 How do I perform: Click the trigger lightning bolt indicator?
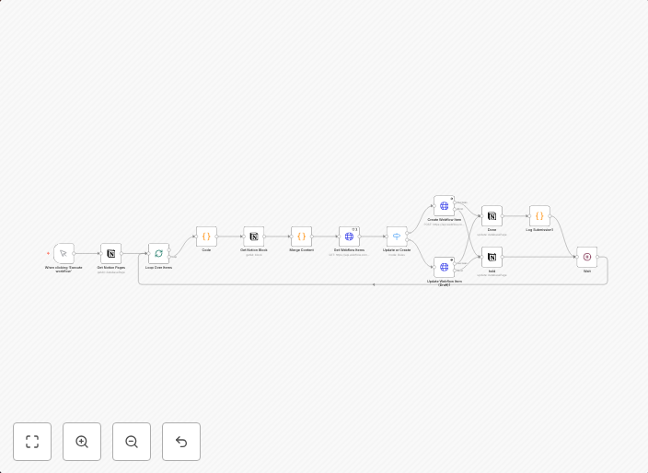click(x=49, y=253)
